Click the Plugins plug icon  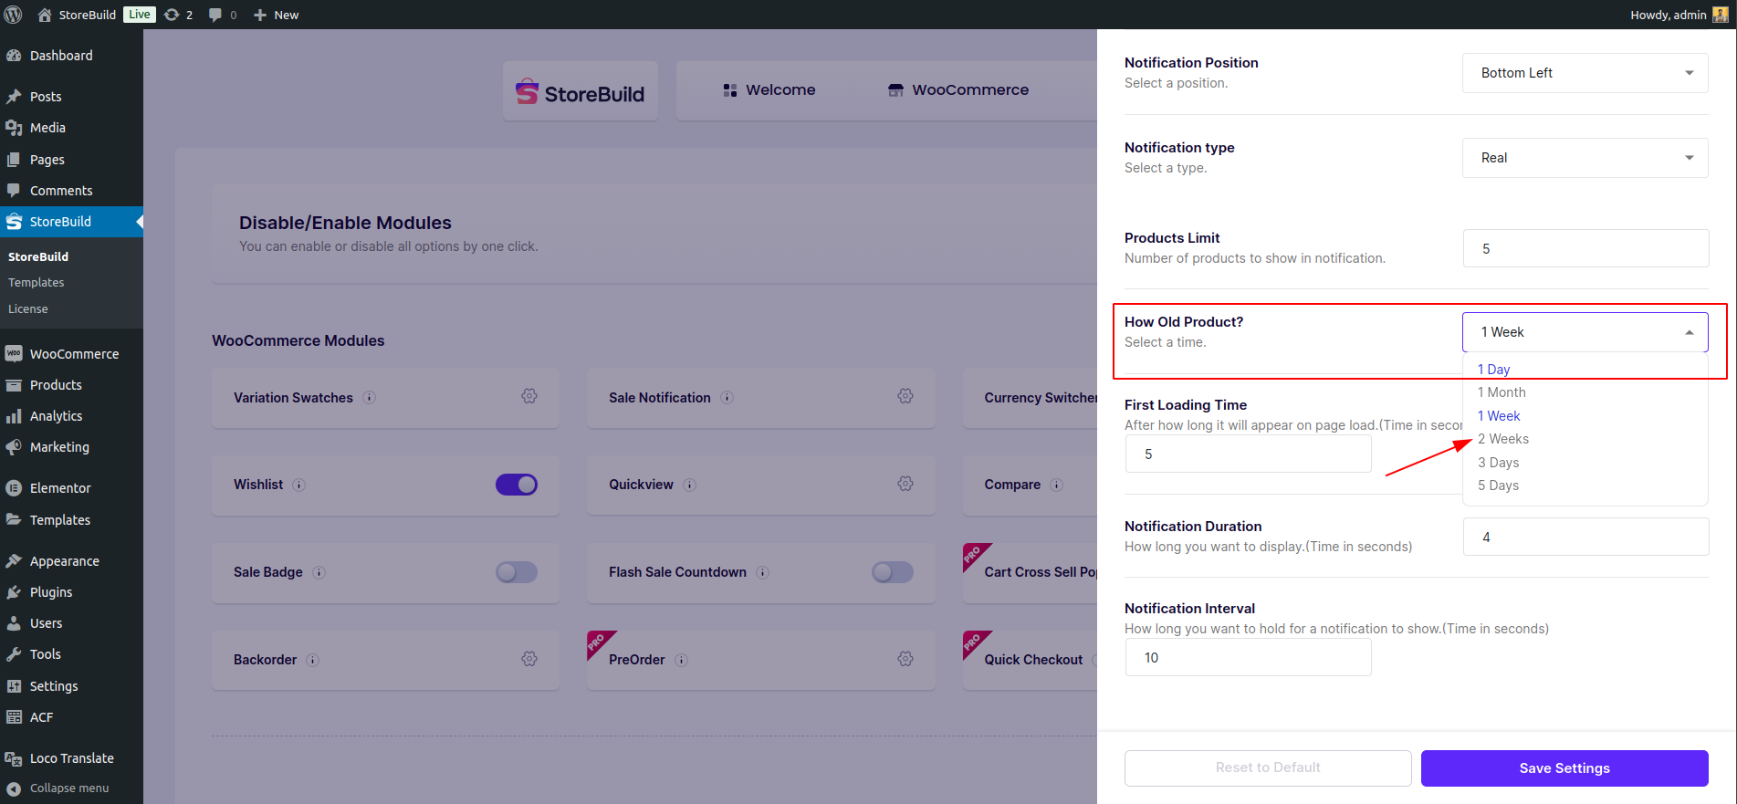(14, 592)
